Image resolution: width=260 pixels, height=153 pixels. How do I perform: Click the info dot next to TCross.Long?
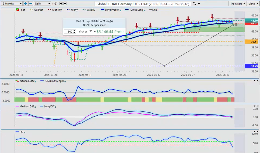[x=144, y=10]
